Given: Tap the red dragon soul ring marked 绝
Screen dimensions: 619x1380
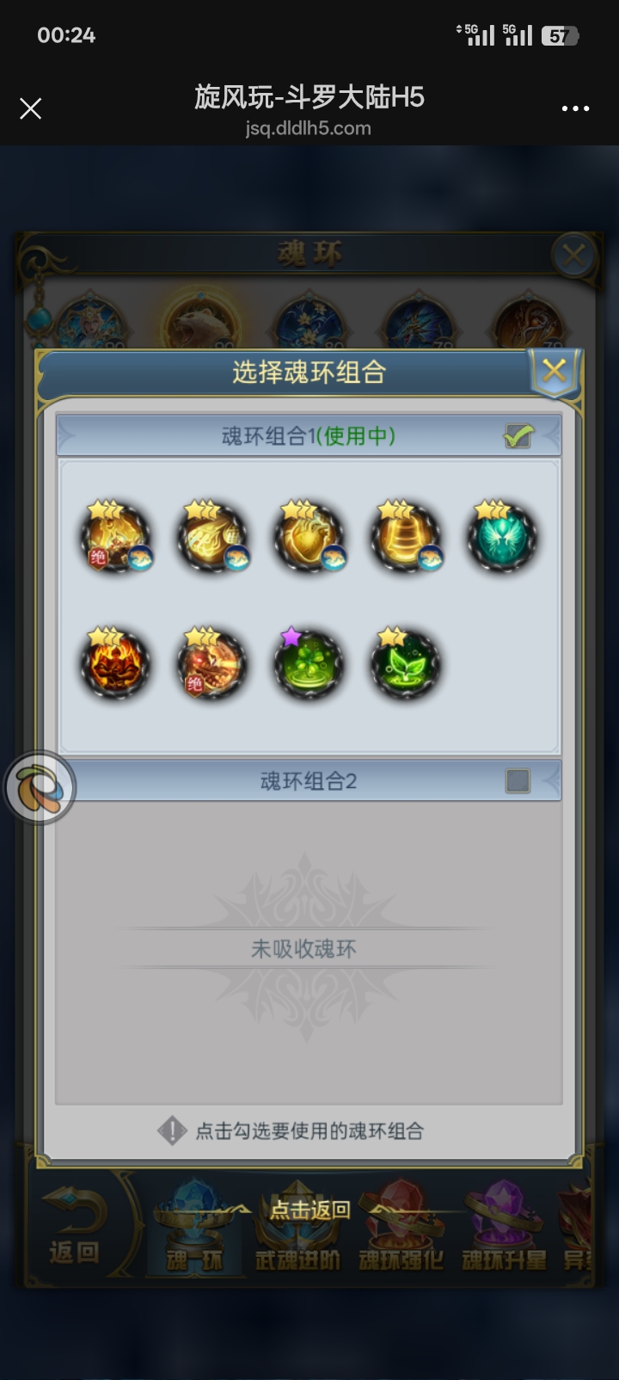Looking at the screenshot, I should 211,663.
